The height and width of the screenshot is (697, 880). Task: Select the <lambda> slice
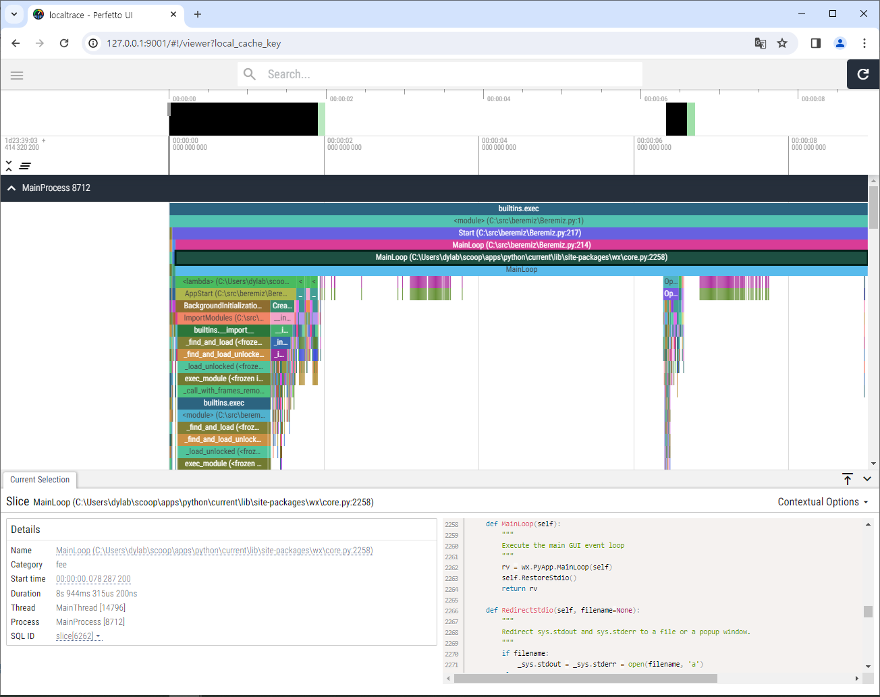[236, 282]
